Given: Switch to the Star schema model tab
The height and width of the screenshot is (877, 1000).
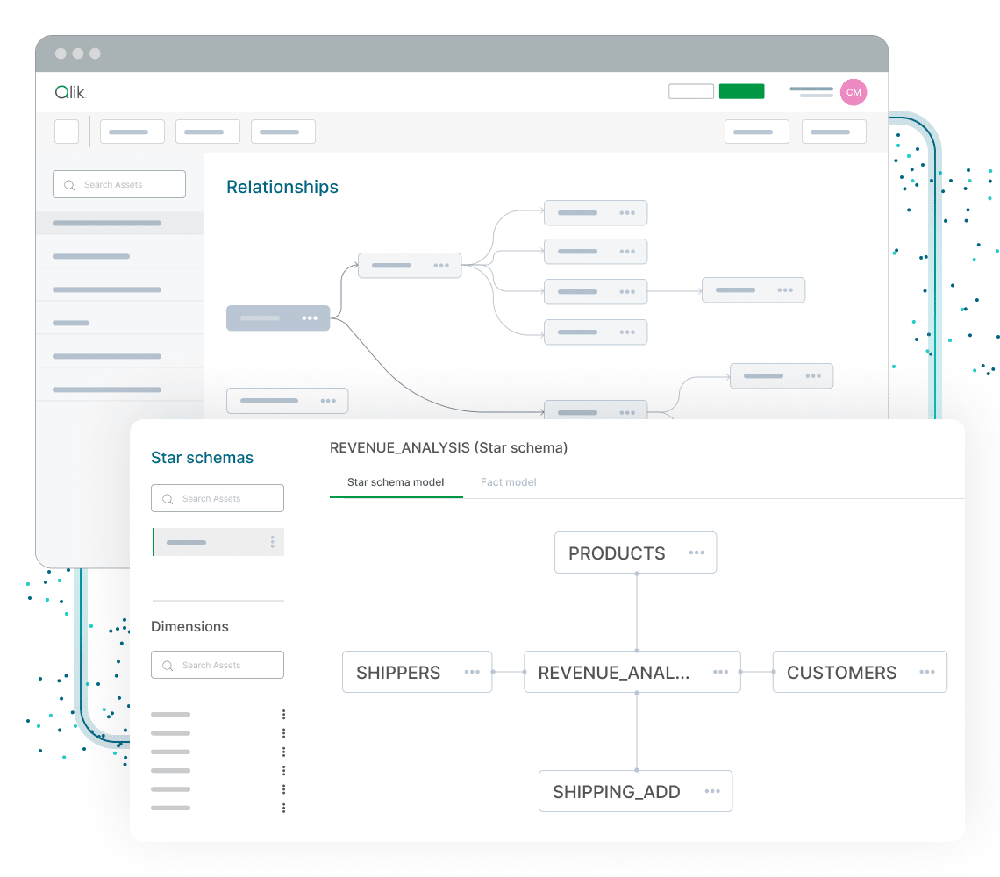Looking at the screenshot, I should (396, 482).
